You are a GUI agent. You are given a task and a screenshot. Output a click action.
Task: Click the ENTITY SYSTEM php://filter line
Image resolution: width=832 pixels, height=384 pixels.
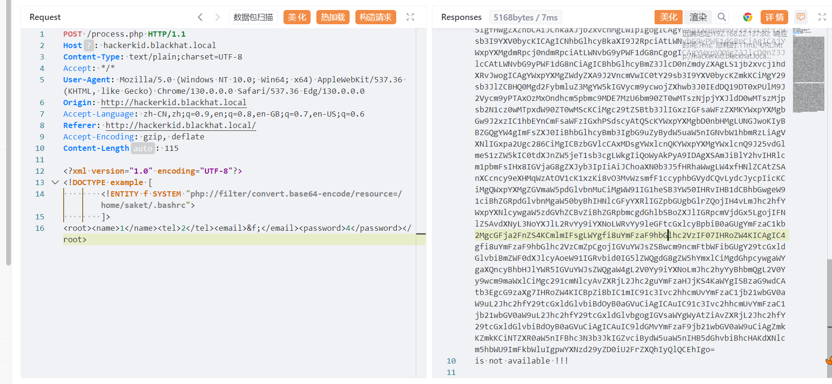coord(251,199)
